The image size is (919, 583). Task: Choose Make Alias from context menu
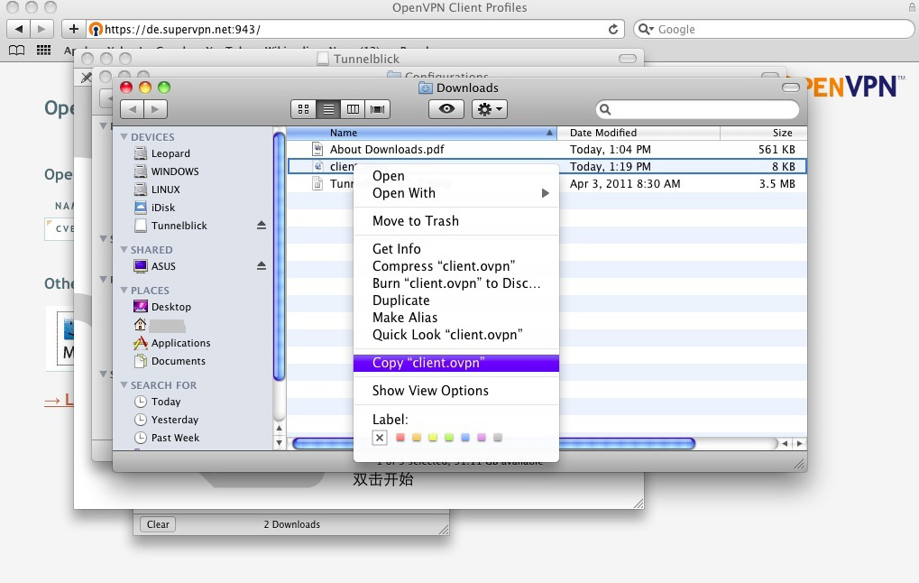456,318
